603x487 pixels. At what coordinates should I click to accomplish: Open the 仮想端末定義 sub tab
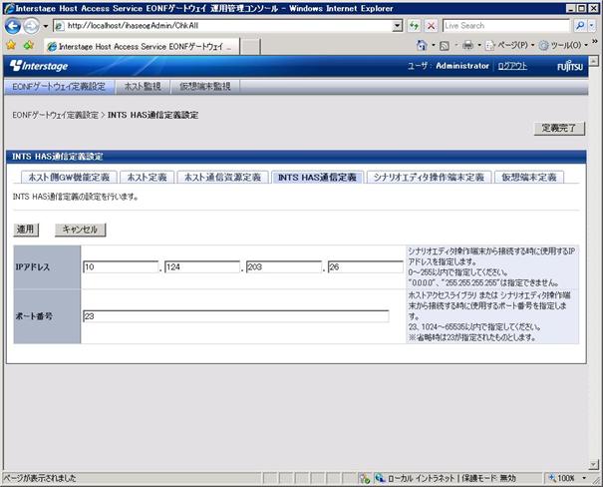click(x=529, y=177)
